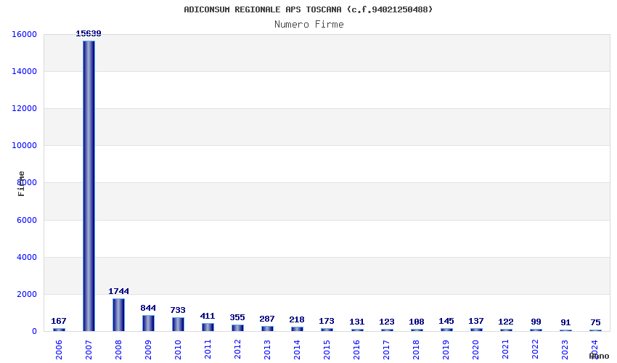Click the value label 99
This screenshot has height=363, width=617.
point(536,322)
